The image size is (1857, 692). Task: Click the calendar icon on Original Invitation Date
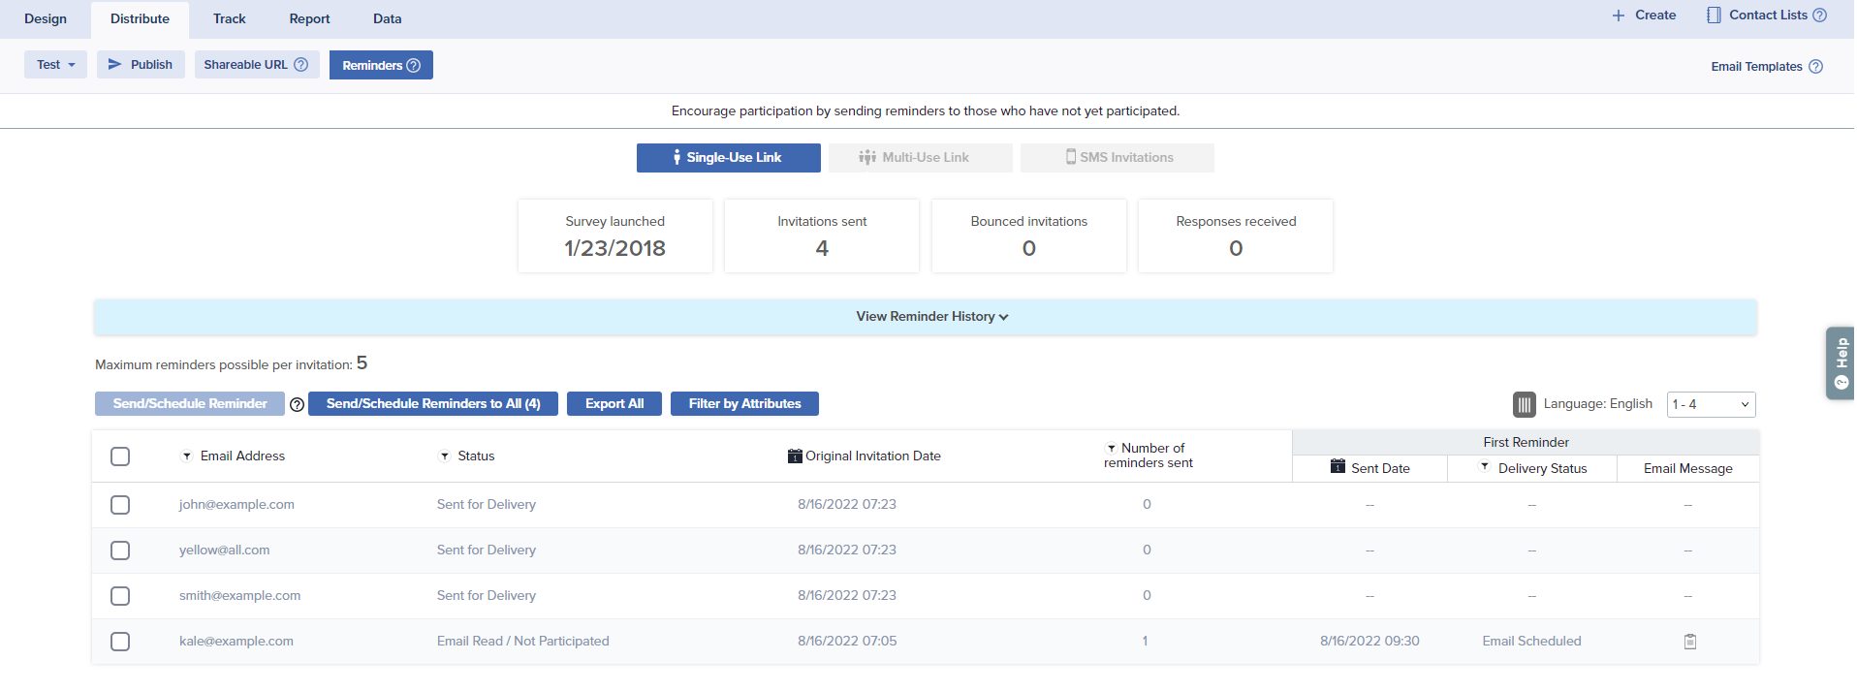(795, 456)
